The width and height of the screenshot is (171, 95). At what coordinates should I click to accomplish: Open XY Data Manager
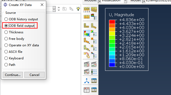click(94, 90)
